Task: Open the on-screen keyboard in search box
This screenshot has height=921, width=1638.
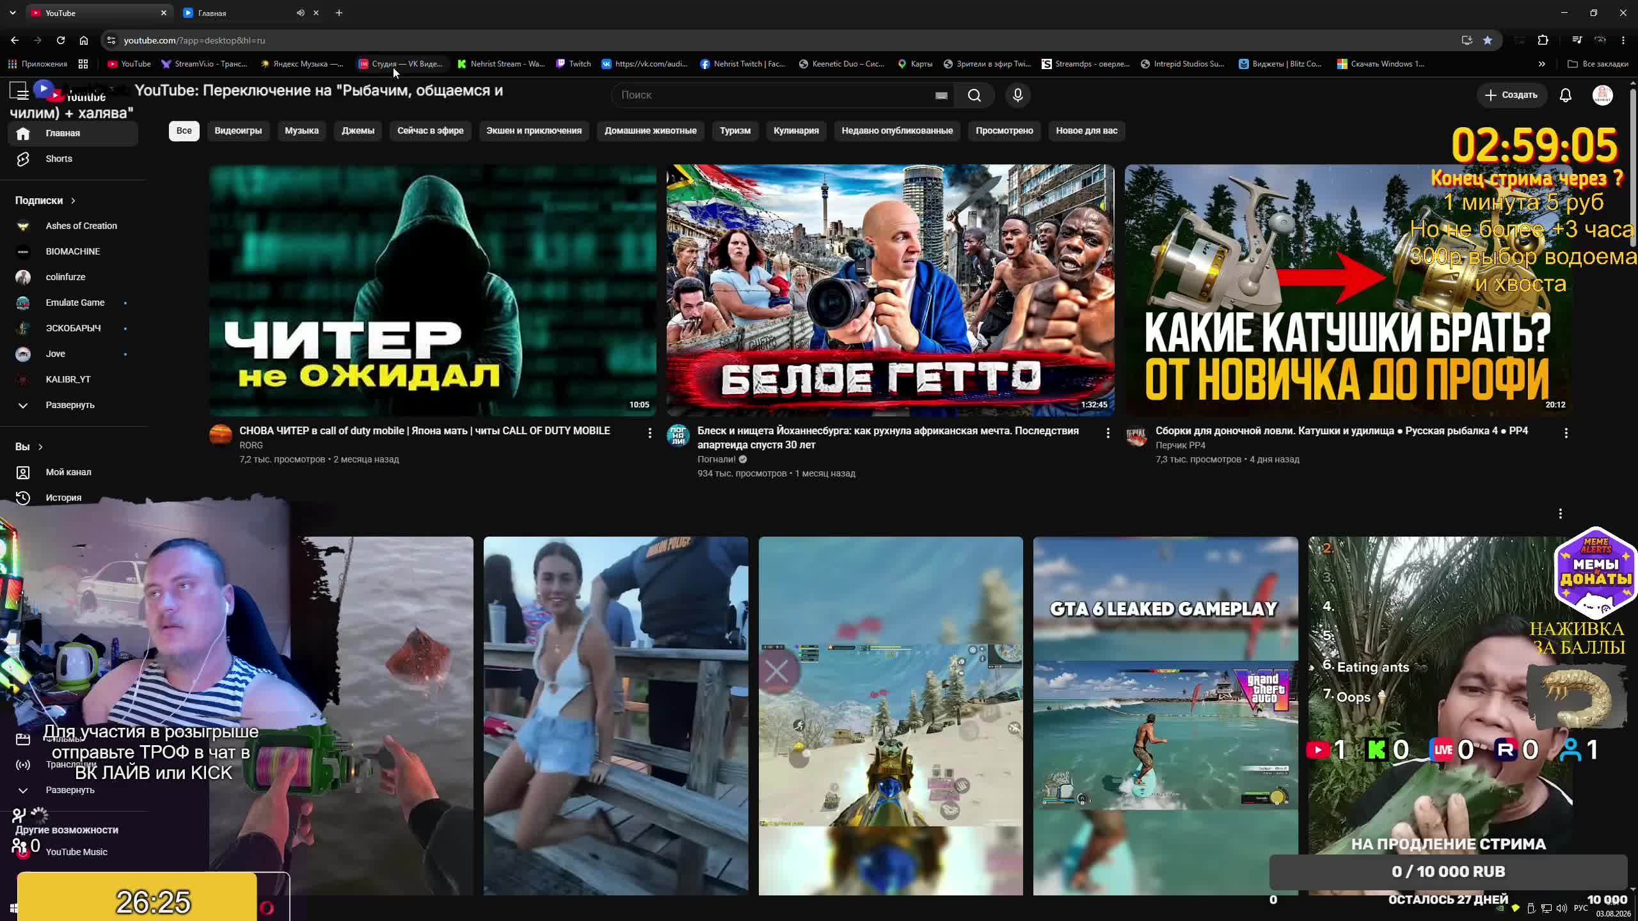Action: (941, 95)
